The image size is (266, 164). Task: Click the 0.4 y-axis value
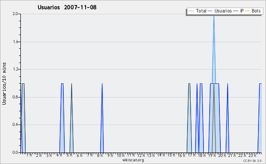click(15, 125)
